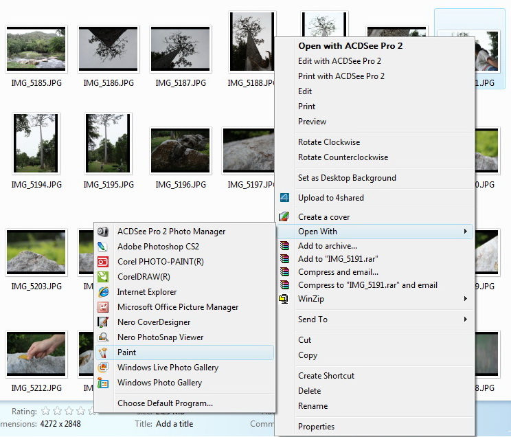Open Properties from the context menu
This screenshot has height=437, width=511.
pyautogui.click(x=316, y=427)
